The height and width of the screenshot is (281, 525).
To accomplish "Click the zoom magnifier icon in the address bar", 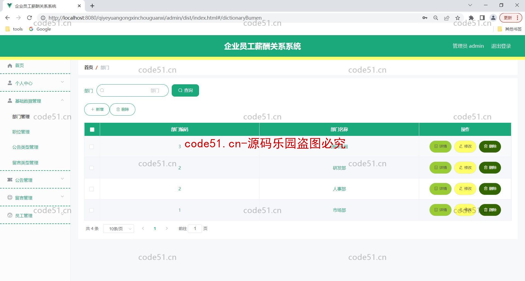I will [x=436, y=18].
